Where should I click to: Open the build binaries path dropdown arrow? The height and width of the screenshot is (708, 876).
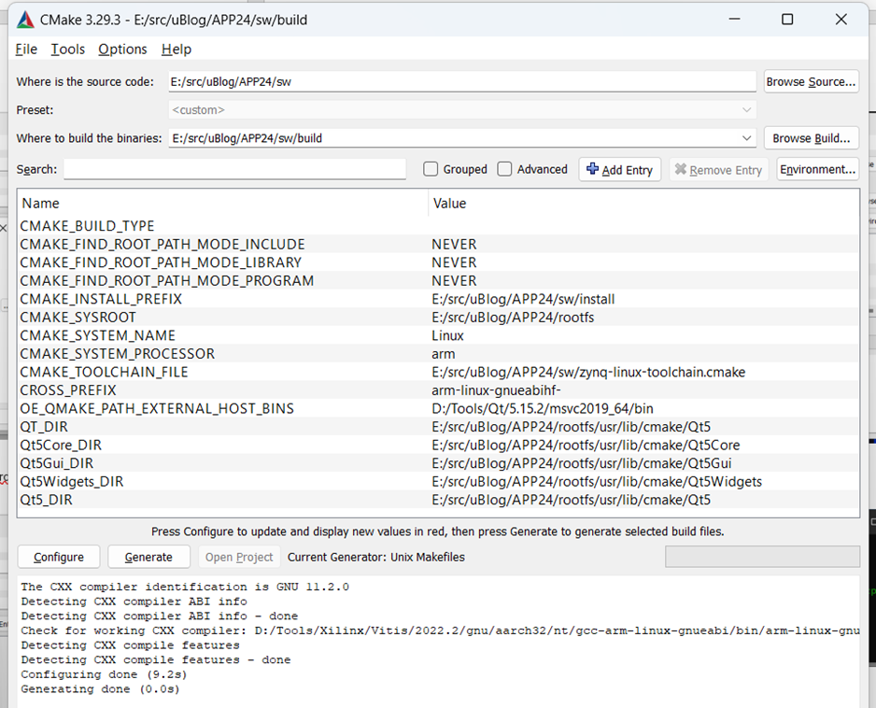pyautogui.click(x=746, y=138)
